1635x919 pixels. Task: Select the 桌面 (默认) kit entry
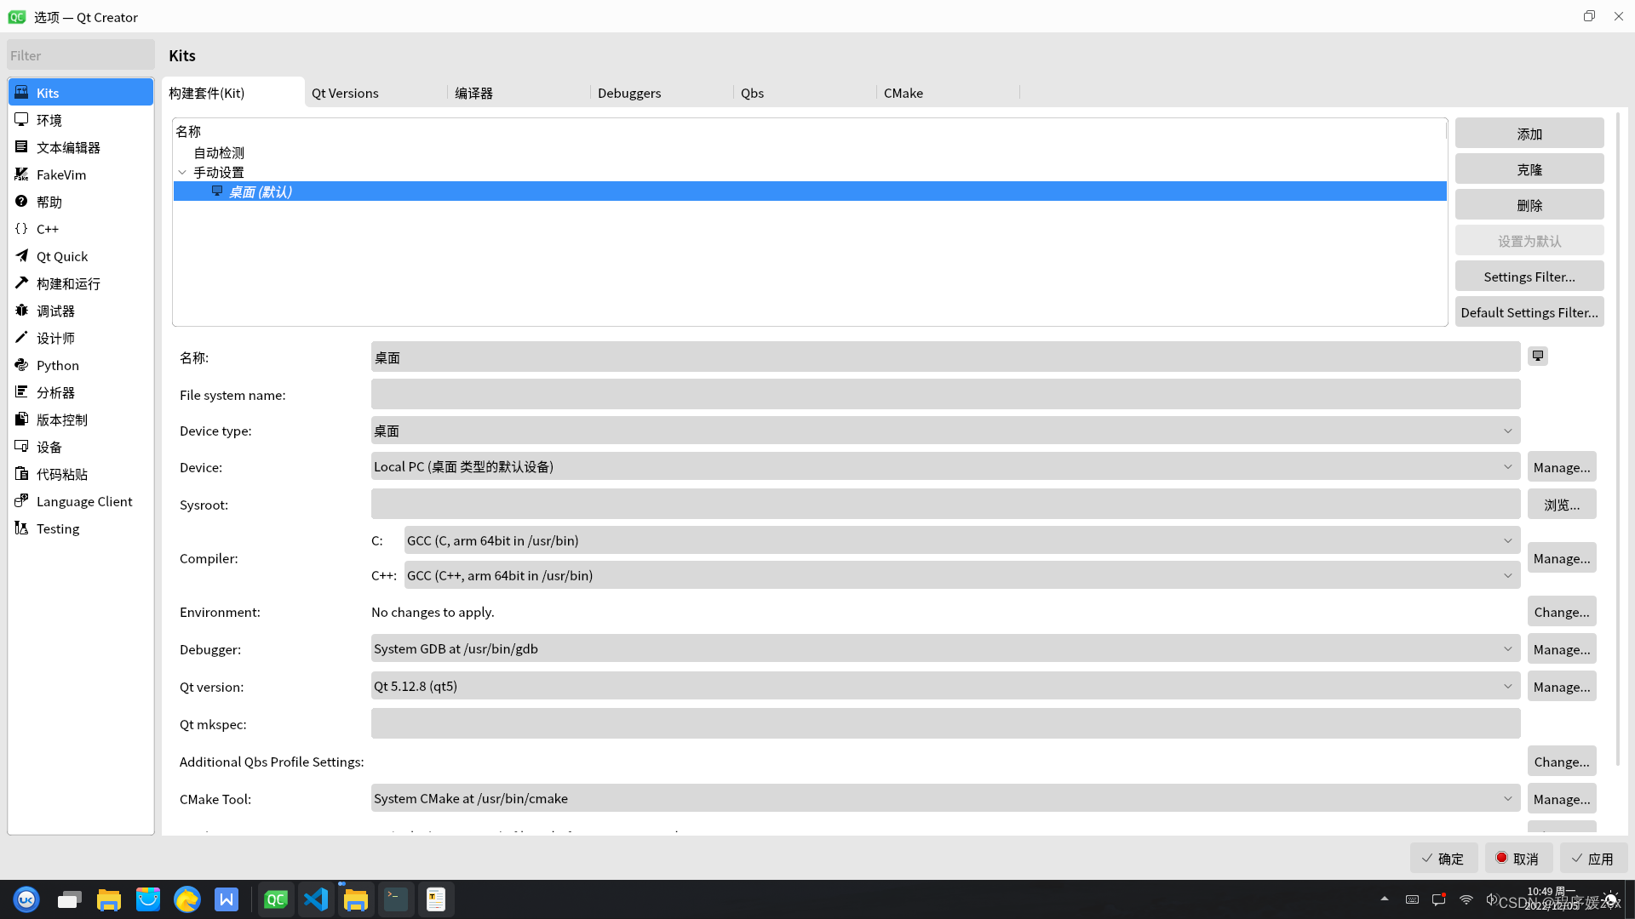[261, 192]
